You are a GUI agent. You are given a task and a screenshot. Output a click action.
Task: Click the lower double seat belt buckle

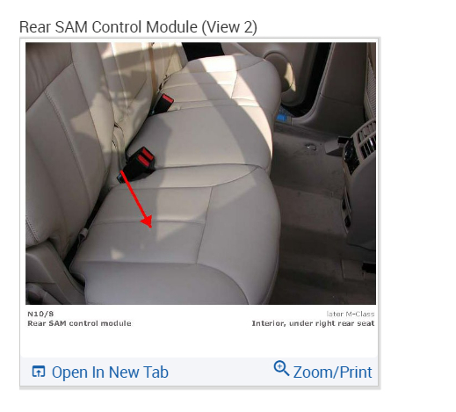(138, 164)
